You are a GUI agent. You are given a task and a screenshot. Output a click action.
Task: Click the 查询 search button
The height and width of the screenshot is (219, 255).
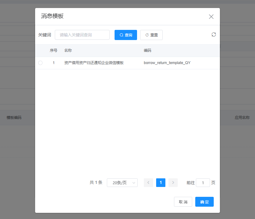pyautogui.click(x=126, y=35)
